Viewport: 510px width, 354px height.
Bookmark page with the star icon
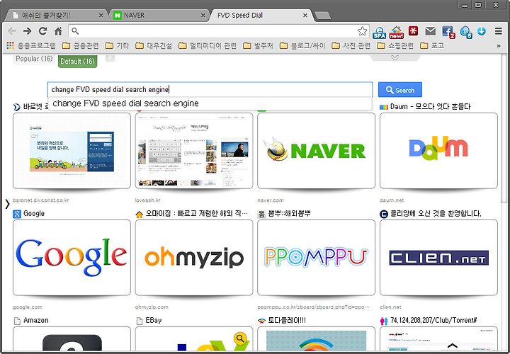362,31
